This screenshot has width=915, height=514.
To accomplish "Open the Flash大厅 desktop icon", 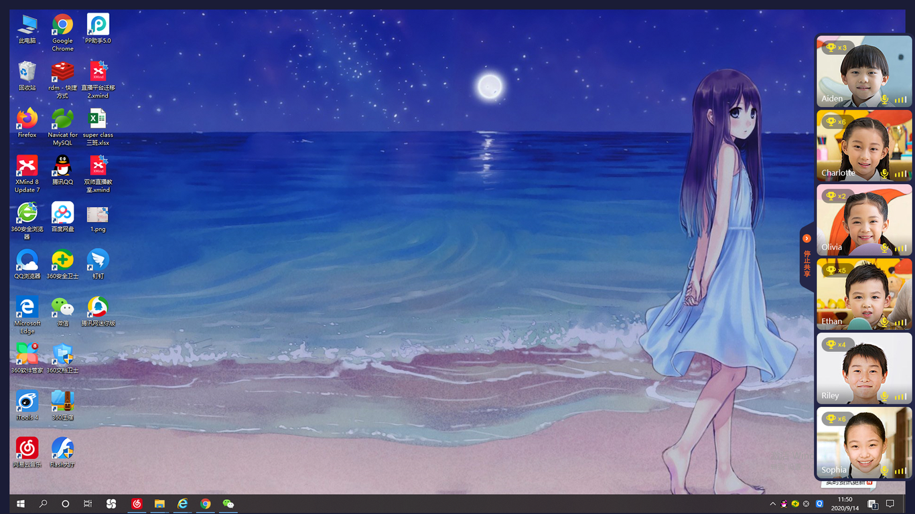I will coord(62,452).
